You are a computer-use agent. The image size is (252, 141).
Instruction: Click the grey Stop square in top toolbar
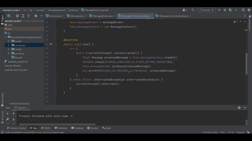pos(236,10)
